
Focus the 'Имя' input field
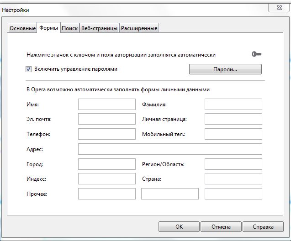107,105
